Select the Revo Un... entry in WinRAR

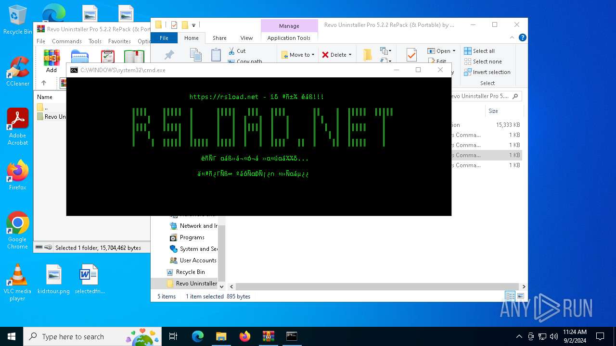pos(51,117)
